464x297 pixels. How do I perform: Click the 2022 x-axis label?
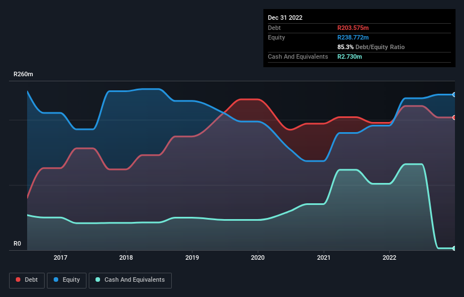[389, 257]
